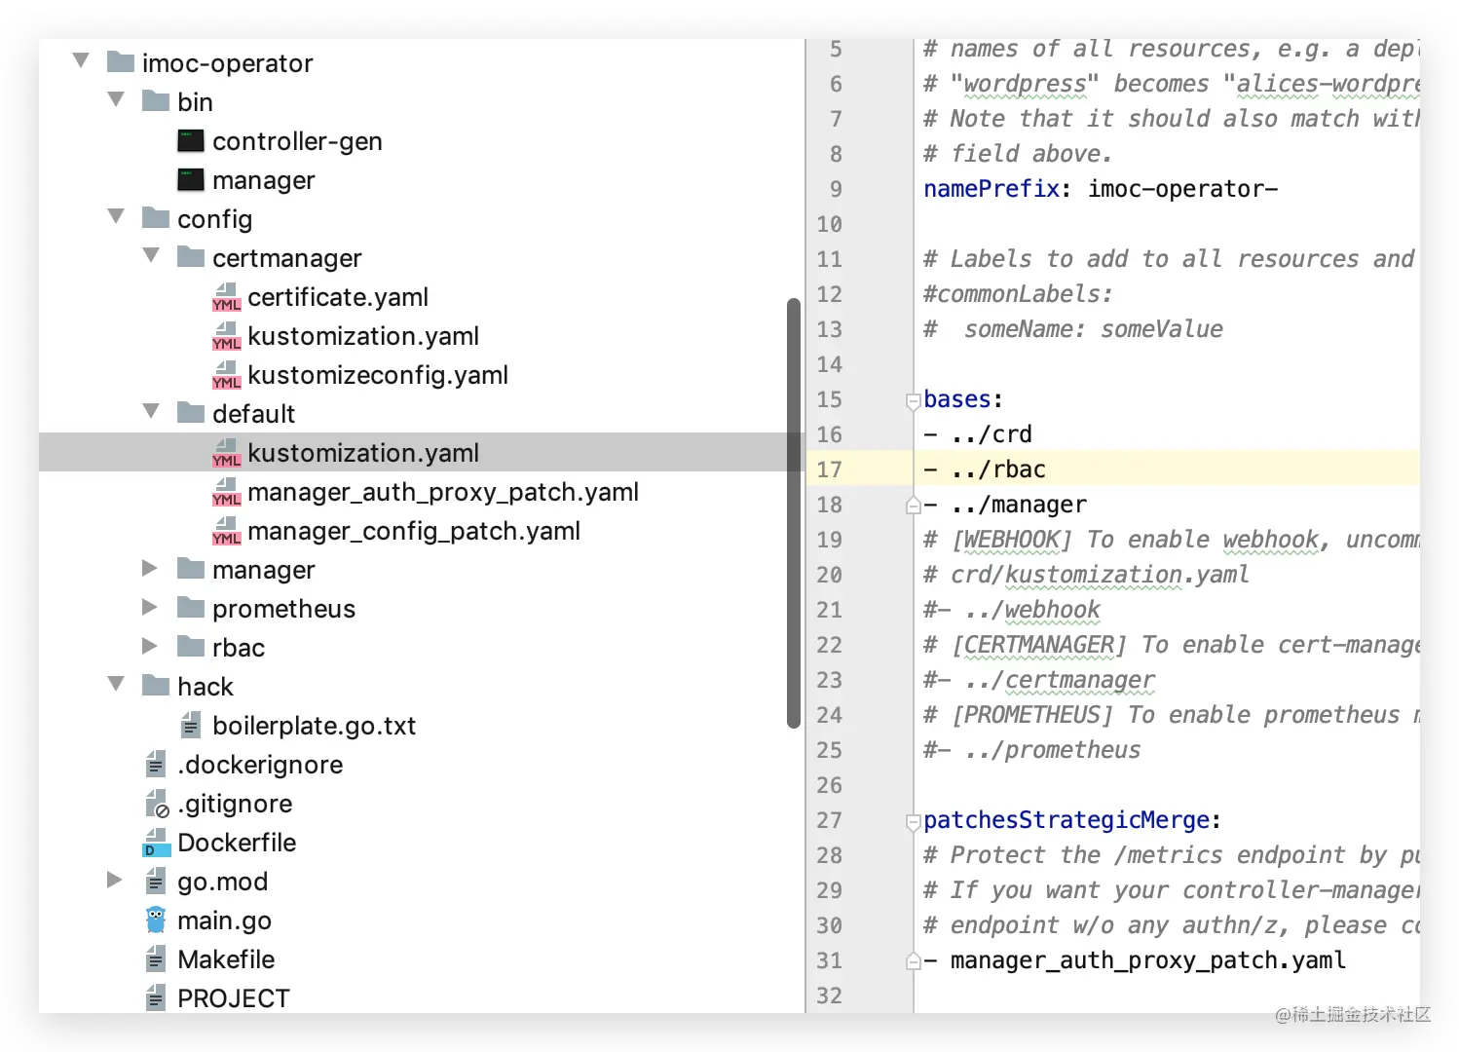The height and width of the screenshot is (1052, 1459).
Task: Expand the prometheus folder arrow
Action: coord(150,607)
